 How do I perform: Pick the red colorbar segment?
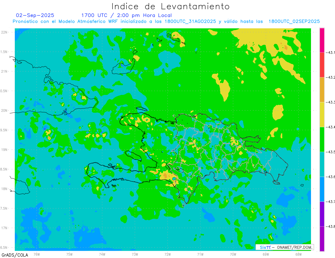pos(322,65)
